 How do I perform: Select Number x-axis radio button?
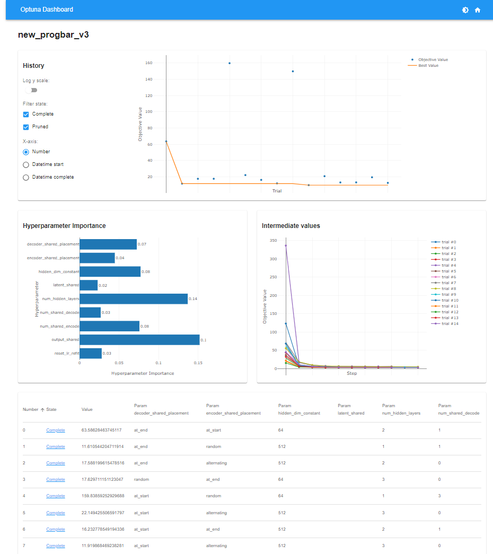point(26,152)
